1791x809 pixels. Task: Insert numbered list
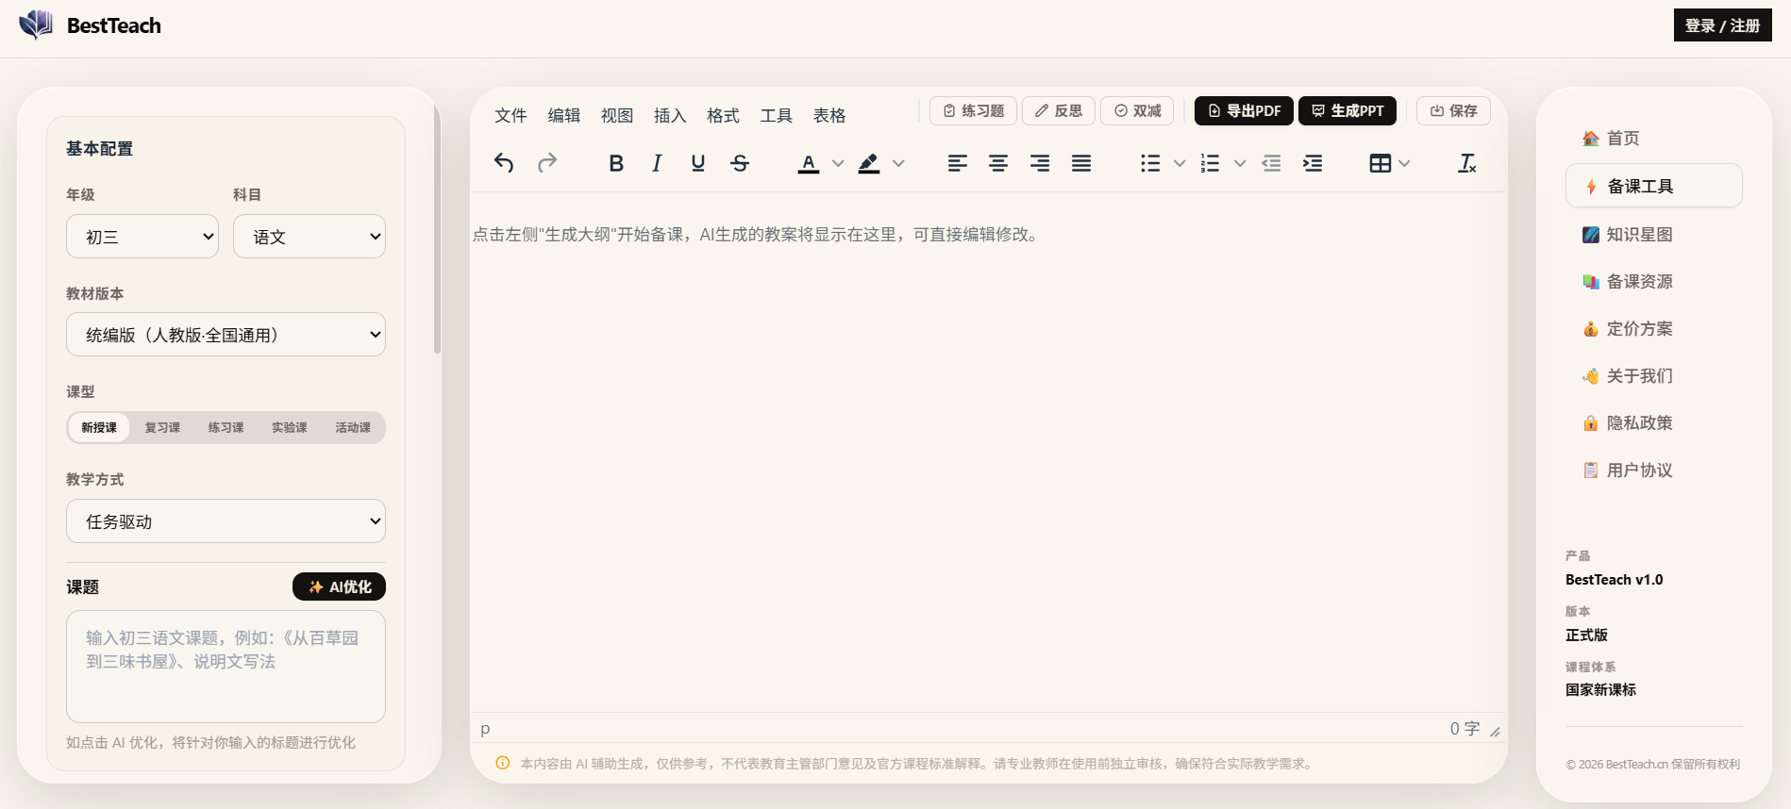(x=1211, y=163)
